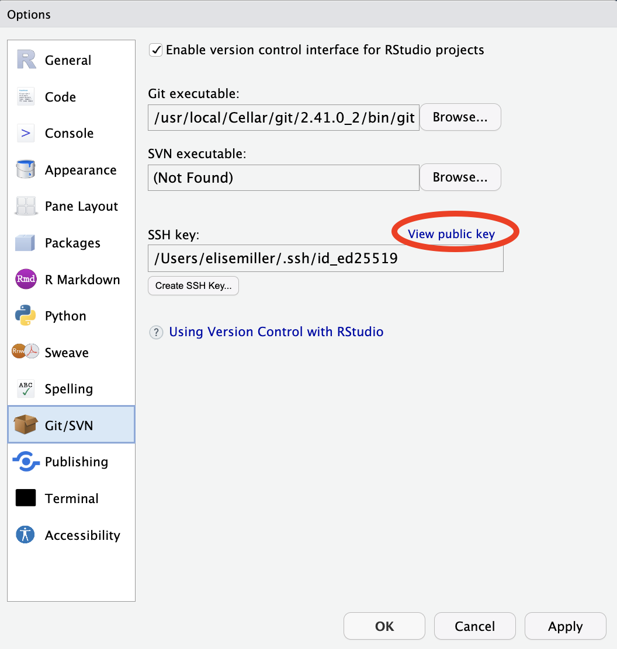Viewport: 617px width, 649px height.
Task: Click the General R logo icon
Action: point(26,60)
